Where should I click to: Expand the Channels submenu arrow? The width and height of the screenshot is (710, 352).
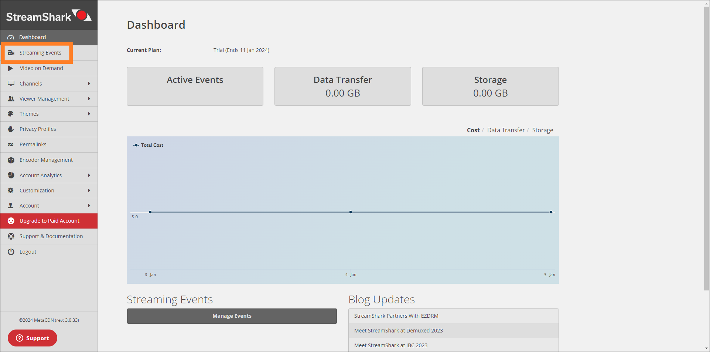click(x=89, y=84)
